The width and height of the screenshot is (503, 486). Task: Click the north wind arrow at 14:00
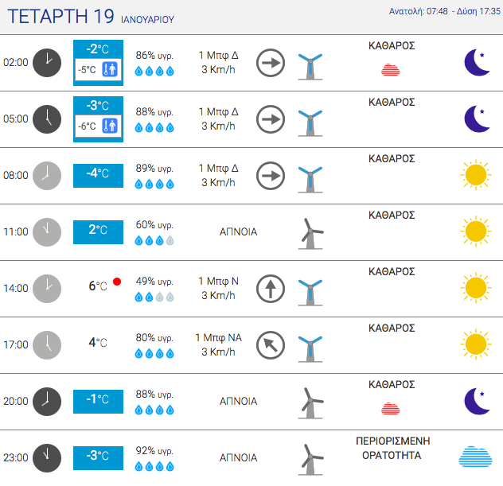tap(271, 289)
